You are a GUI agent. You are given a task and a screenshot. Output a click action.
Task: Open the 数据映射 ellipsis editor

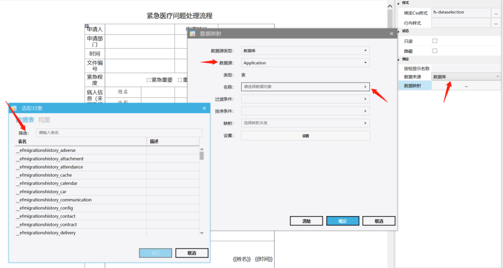tap(466, 86)
